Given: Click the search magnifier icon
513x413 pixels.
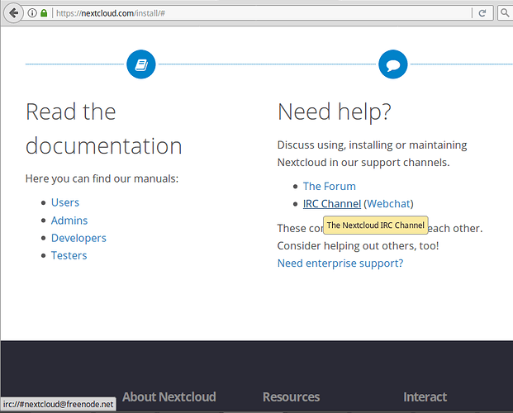Looking at the screenshot, I should [x=505, y=13].
